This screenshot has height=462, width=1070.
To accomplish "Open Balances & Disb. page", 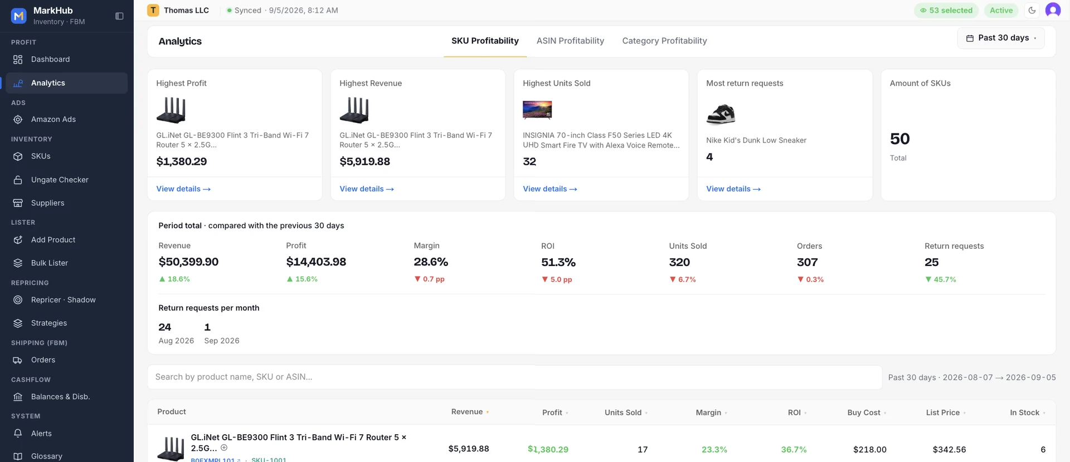I will (x=66, y=397).
